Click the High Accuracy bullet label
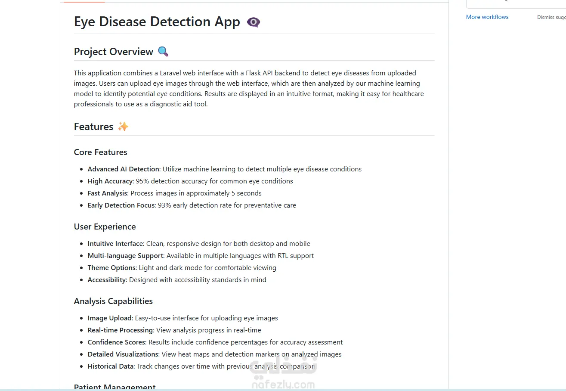The image size is (566, 391). [111, 181]
